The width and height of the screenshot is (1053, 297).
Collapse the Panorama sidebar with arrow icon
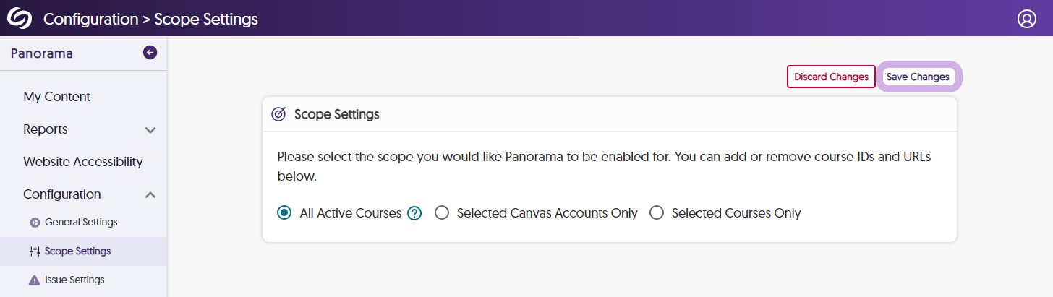pyautogui.click(x=150, y=53)
